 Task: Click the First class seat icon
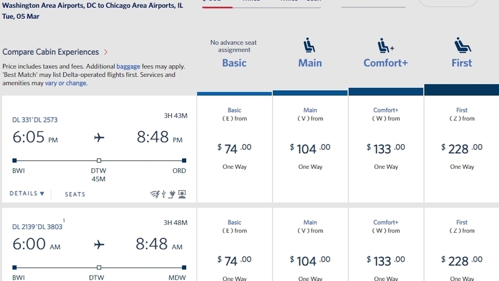pyautogui.click(x=462, y=45)
